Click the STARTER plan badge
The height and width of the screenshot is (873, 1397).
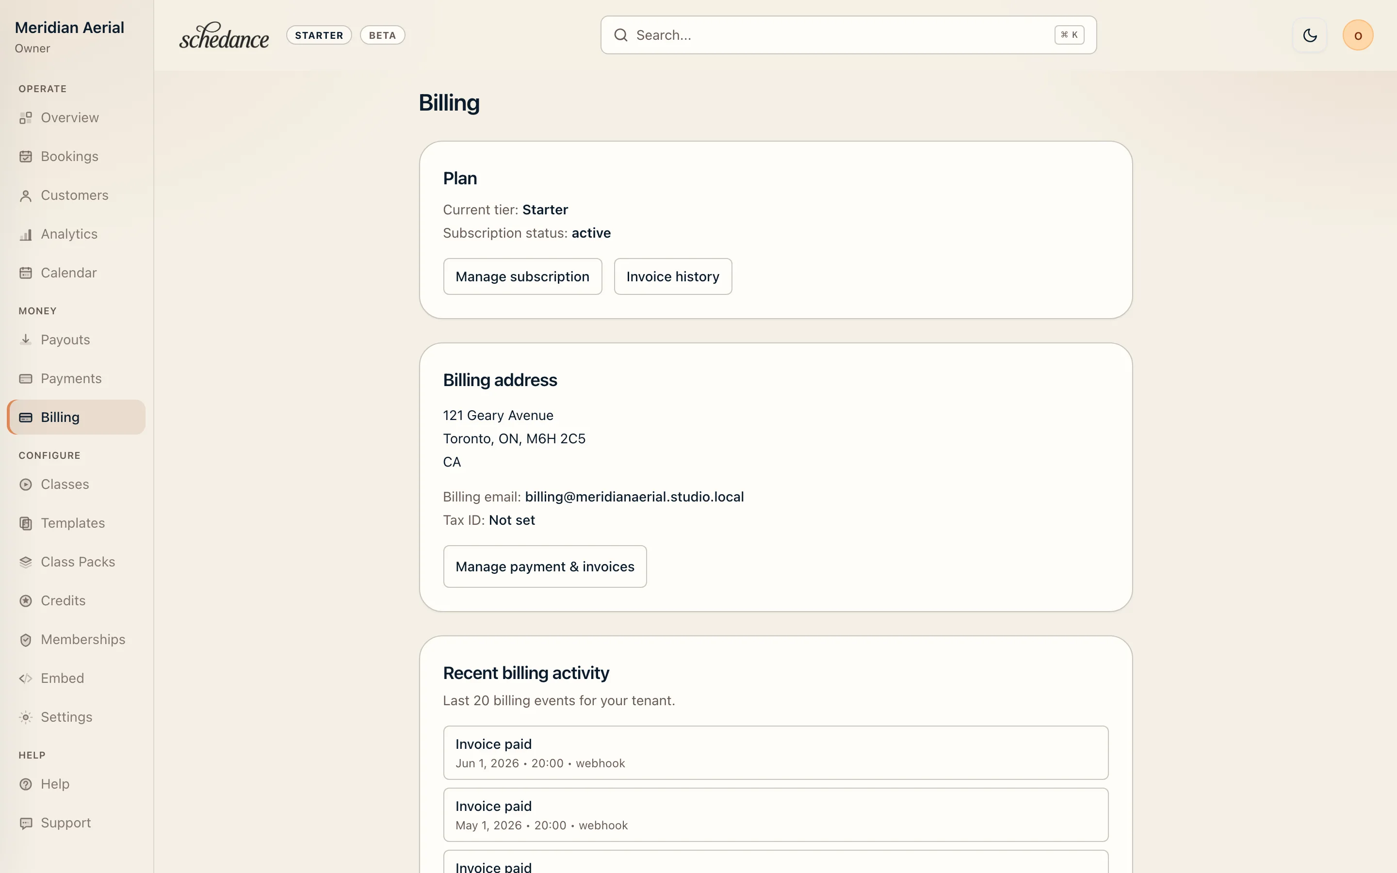[x=319, y=35]
